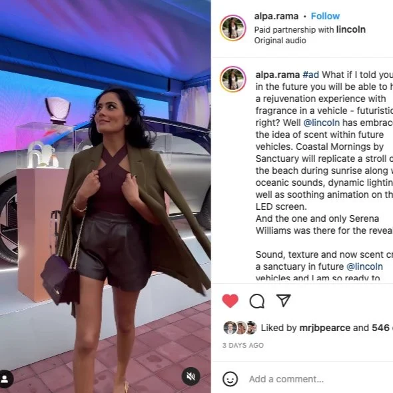
Task: Click alpa.rama username in the caption
Action: pos(278,75)
